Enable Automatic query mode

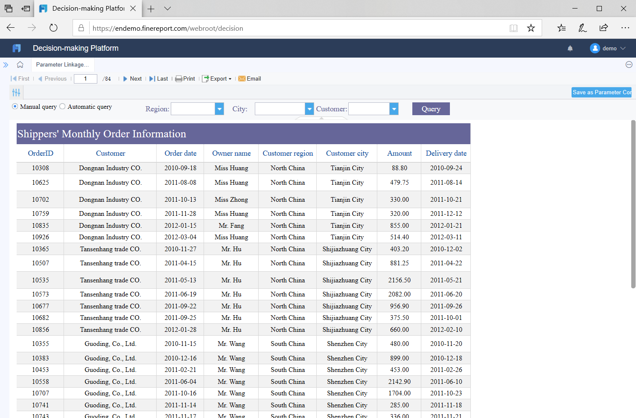pos(62,107)
